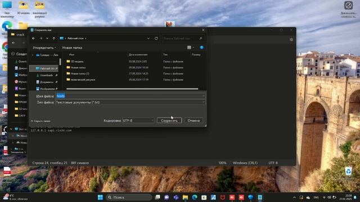Open the Упорядочить menu
The width and height of the screenshot is (360, 202).
coord(44,48)
